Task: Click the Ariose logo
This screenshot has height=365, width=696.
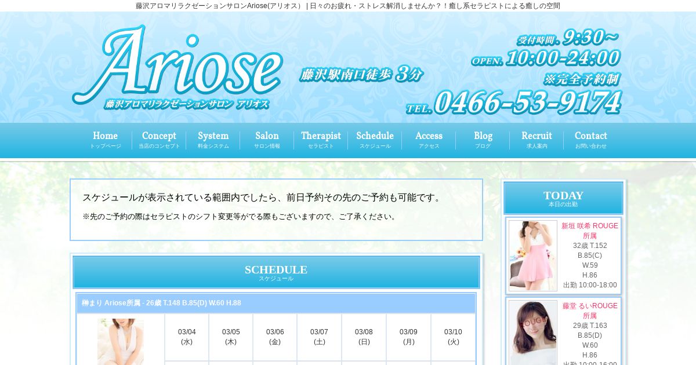Action: 177,67
